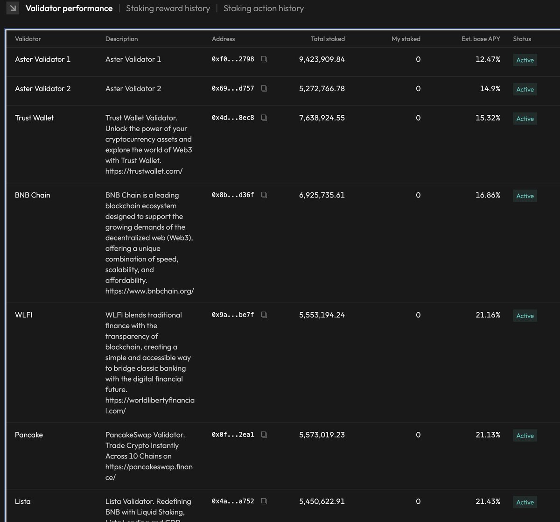Copy Trust Wallet address 0x4d...8ec8
Viewport: 560px width, 522px height.
[264, 118]
